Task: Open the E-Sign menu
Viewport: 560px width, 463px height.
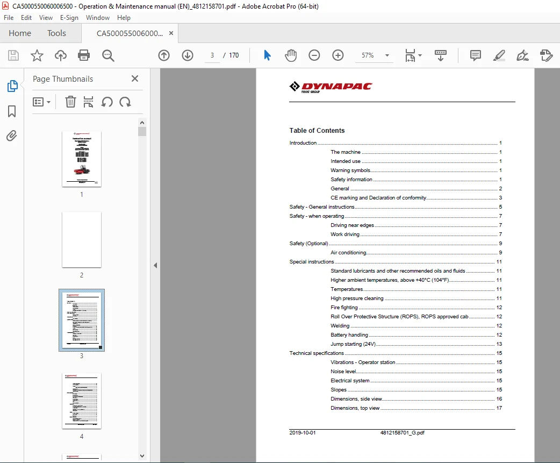Action: pyautogui.click(x=69, y=18)
